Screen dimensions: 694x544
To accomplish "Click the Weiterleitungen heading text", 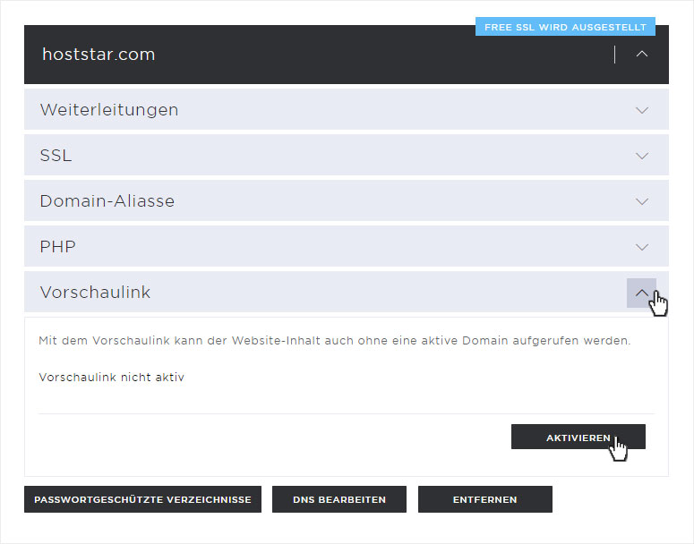I will click(x=109, y=110).
